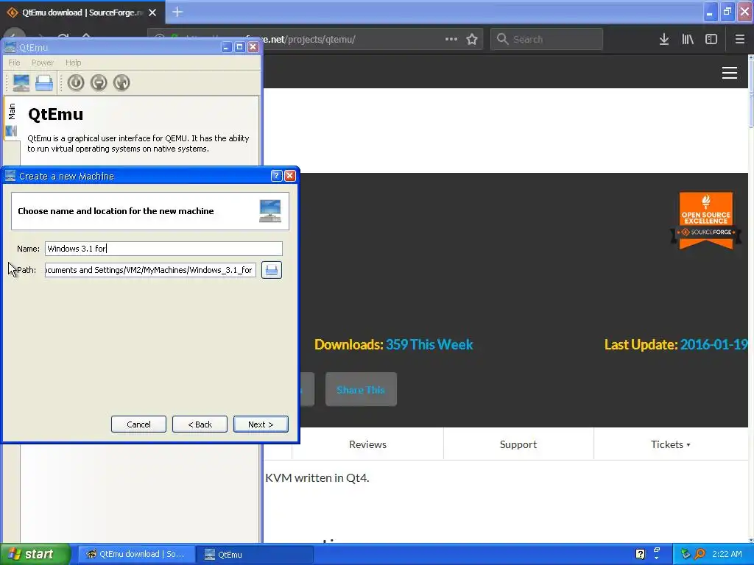Click the Firefox Search box
This screenshot has height=565, width=754.
click(547, 40)
